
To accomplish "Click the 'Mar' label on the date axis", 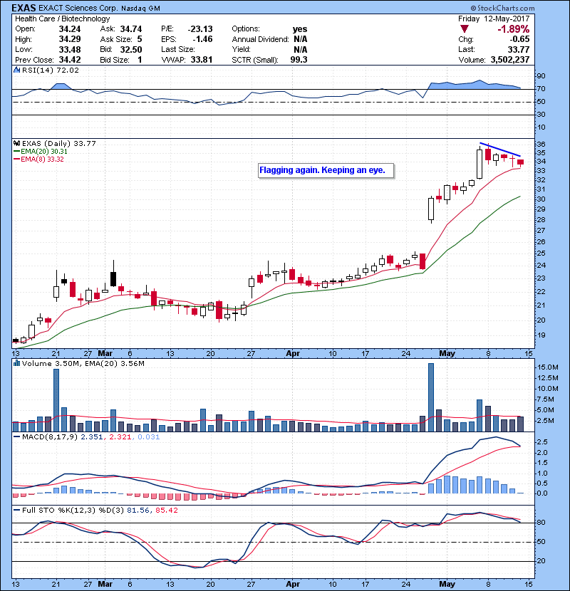I will (106, 352).
